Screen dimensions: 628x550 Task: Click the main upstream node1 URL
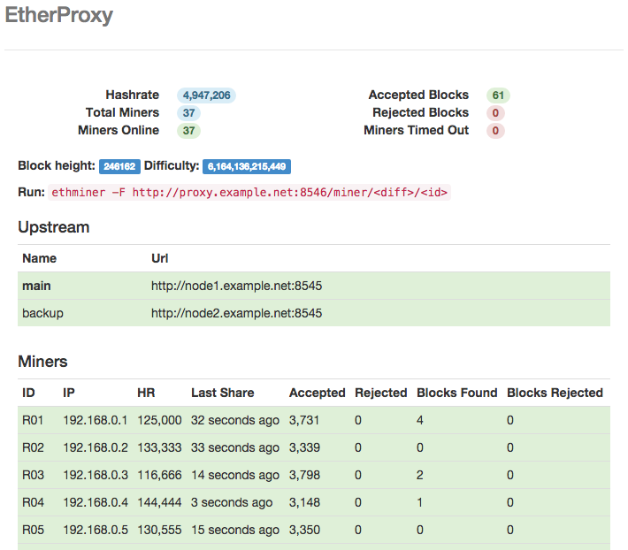(x=236, y=286)
